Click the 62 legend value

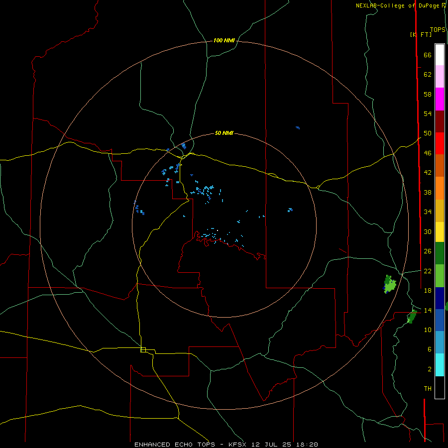(428, 75)
